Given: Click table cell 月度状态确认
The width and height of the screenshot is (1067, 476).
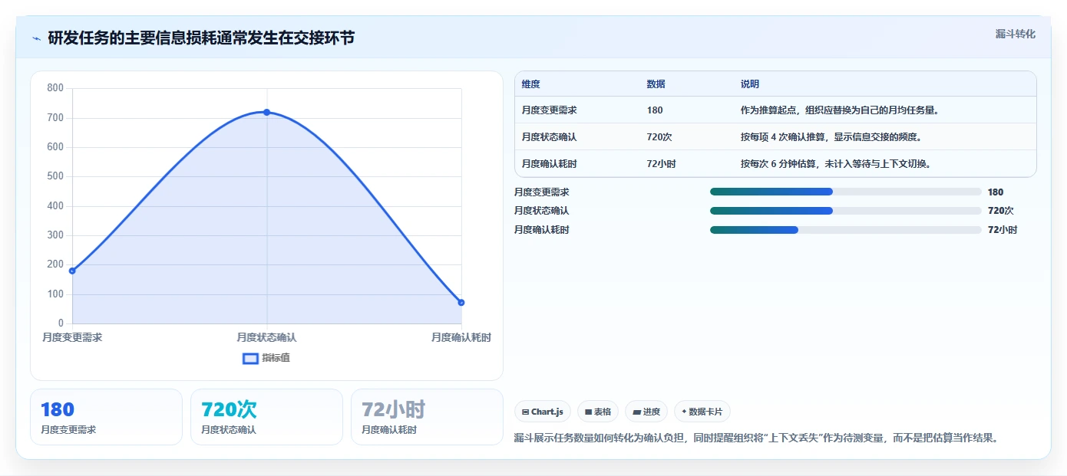Looking at the screenshot, I should tap(550, 137).
